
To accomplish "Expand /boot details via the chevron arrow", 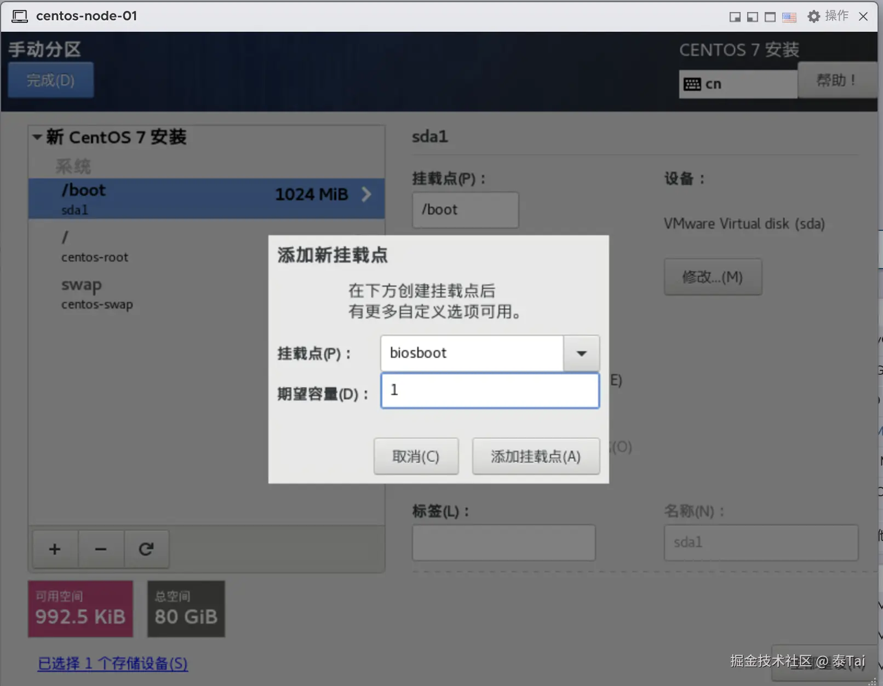I will point(366,194).
